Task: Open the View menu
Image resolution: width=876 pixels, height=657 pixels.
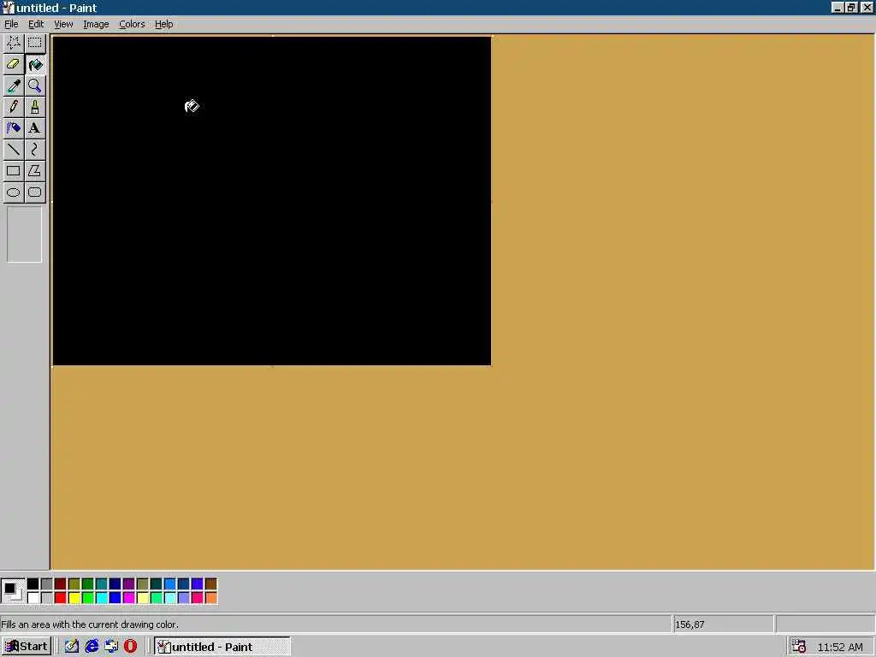Action: [x=63, y=24]
